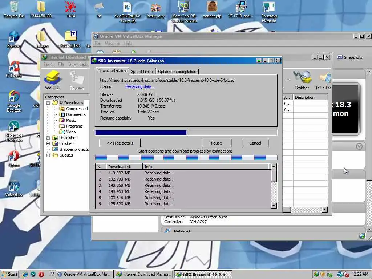Open the perfect.pfp desktop icon

click(x=212, y=9)
